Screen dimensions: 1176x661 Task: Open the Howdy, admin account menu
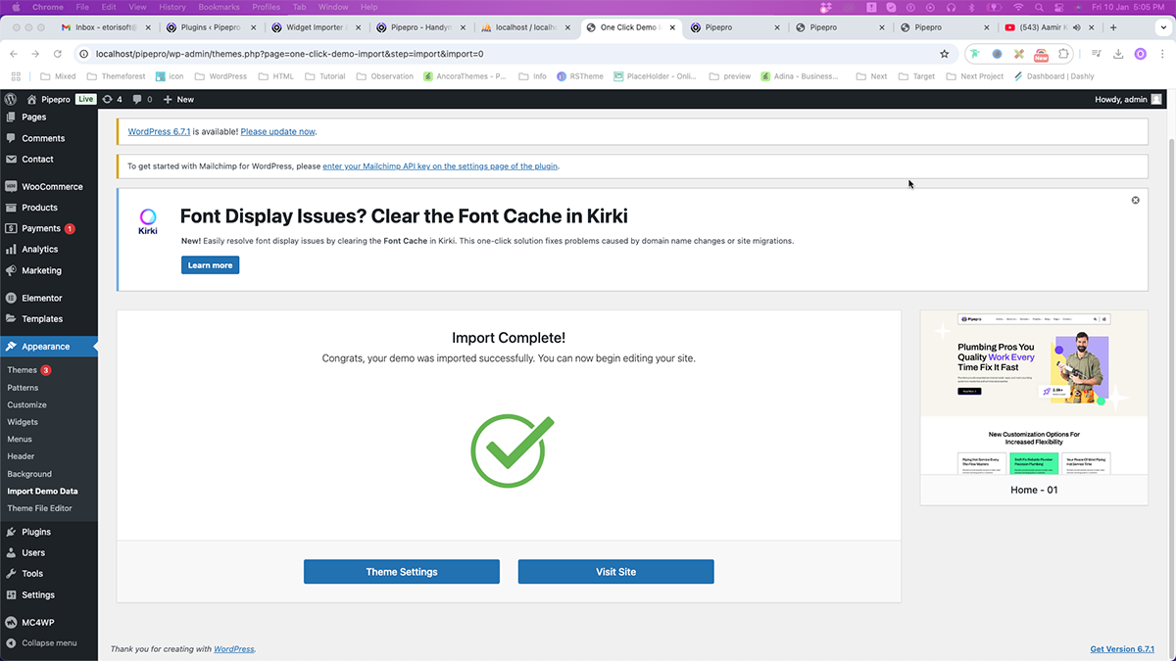[x=1127, y=99]
